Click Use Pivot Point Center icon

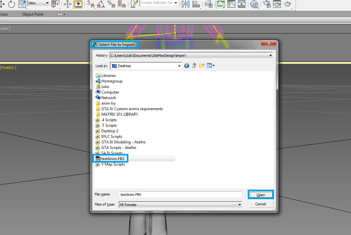55,4
